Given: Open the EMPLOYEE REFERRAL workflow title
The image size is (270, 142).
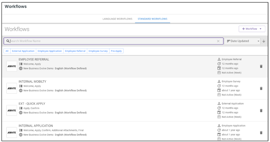Looking at the screenshot, I should (x=34, y=59).
